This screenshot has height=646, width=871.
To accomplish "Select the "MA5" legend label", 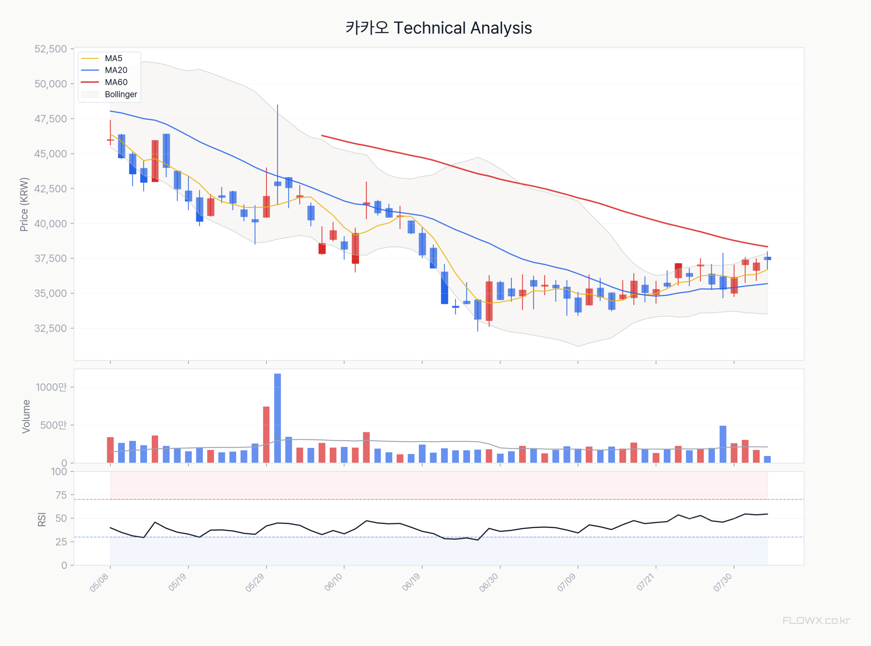I will (113, 59).
